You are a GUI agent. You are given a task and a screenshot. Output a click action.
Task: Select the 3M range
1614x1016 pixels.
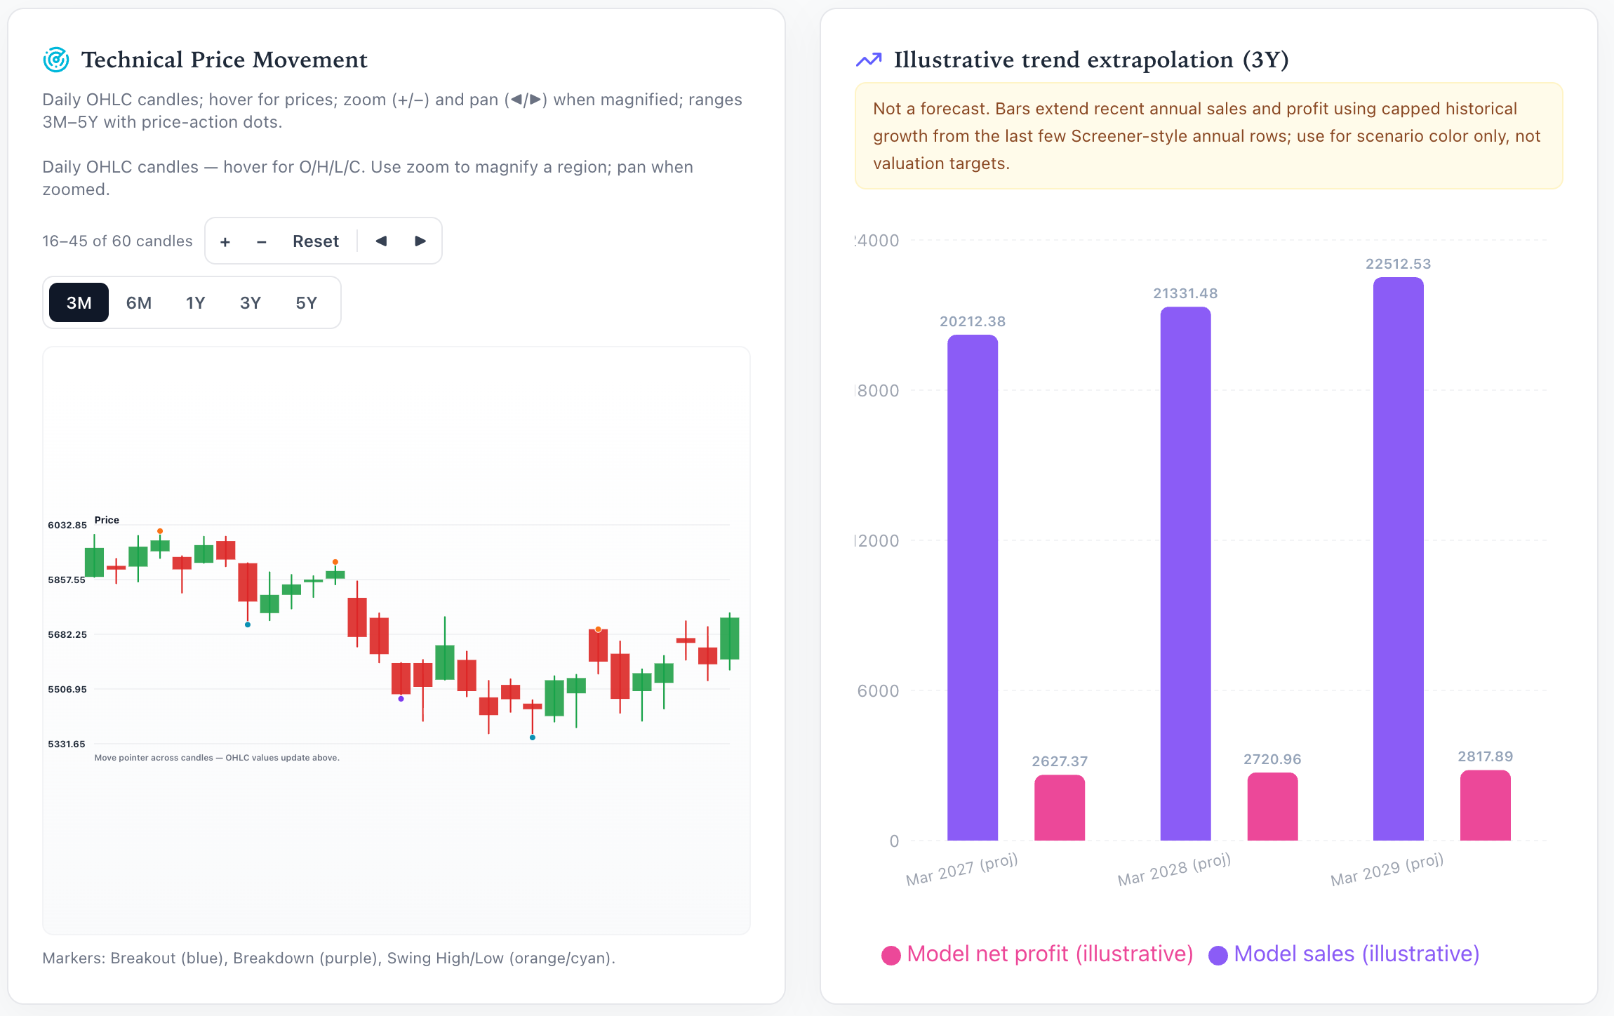[x=79, y=302]
